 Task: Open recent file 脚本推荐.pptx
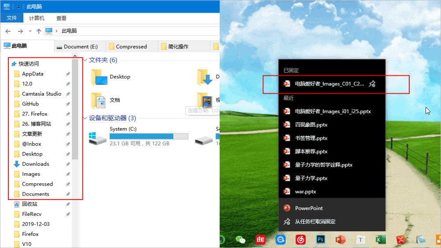click(332, 152)
